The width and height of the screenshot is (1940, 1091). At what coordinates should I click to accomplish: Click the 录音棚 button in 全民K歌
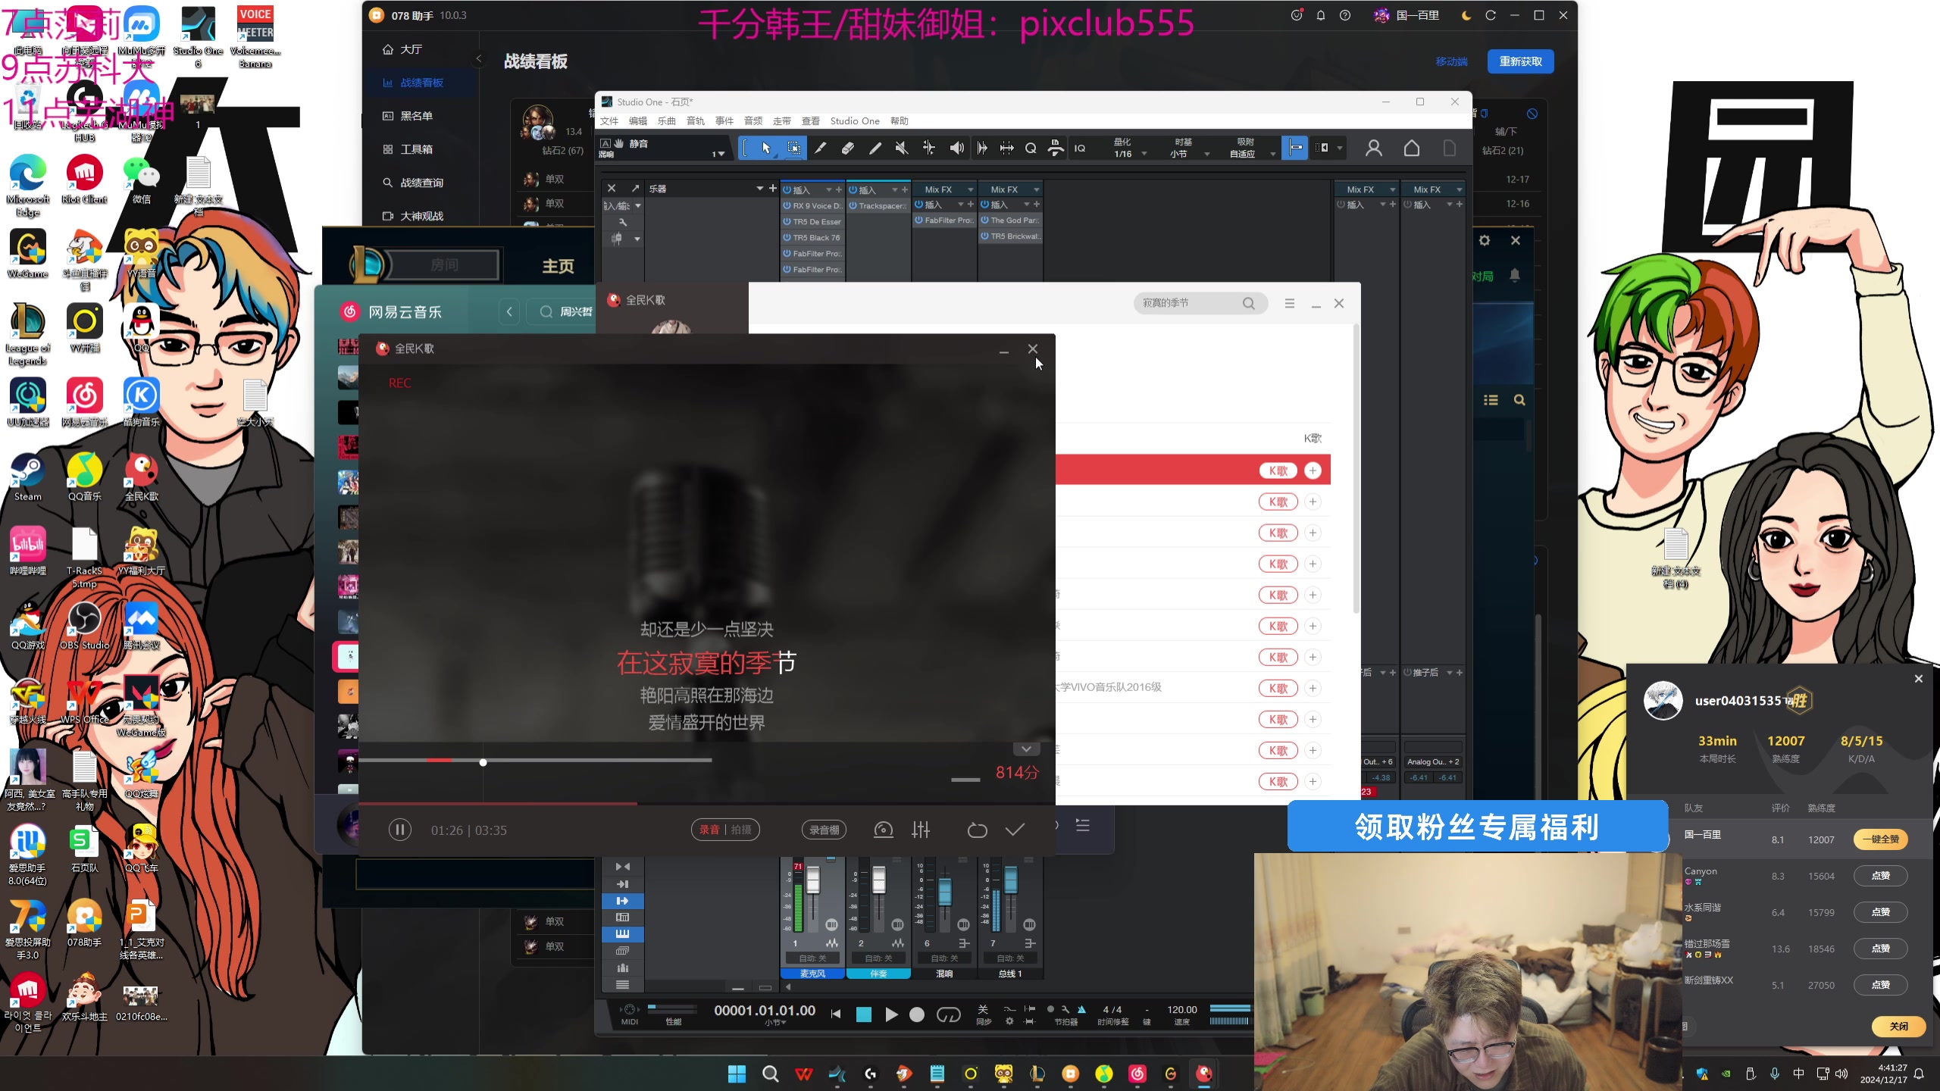coord(824,830)
